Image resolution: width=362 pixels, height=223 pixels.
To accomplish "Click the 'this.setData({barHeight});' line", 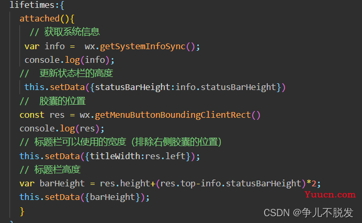I will click(x=85, y=197).
